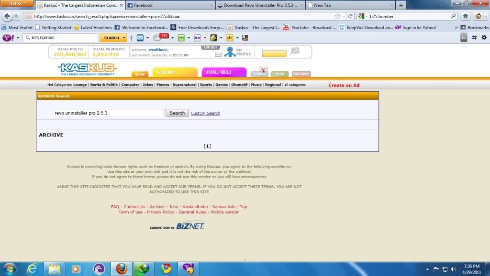Viewport: 490px width, 276px height.
Task: Open the Firefox Home page button
Action: (465, 16)
